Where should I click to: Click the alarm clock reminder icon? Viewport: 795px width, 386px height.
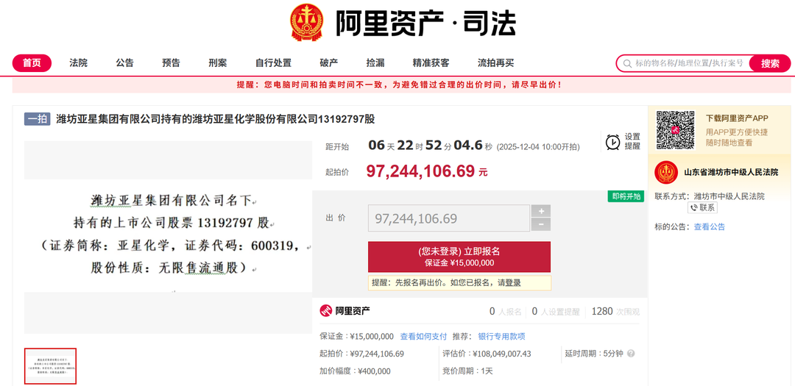point(612,142)
